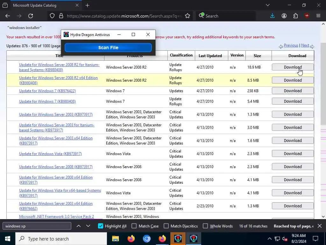Download the 1.3 MB KB976662 update
This screenshot has width=326, height=245.
pyautogui.click(x=293, y=206)
